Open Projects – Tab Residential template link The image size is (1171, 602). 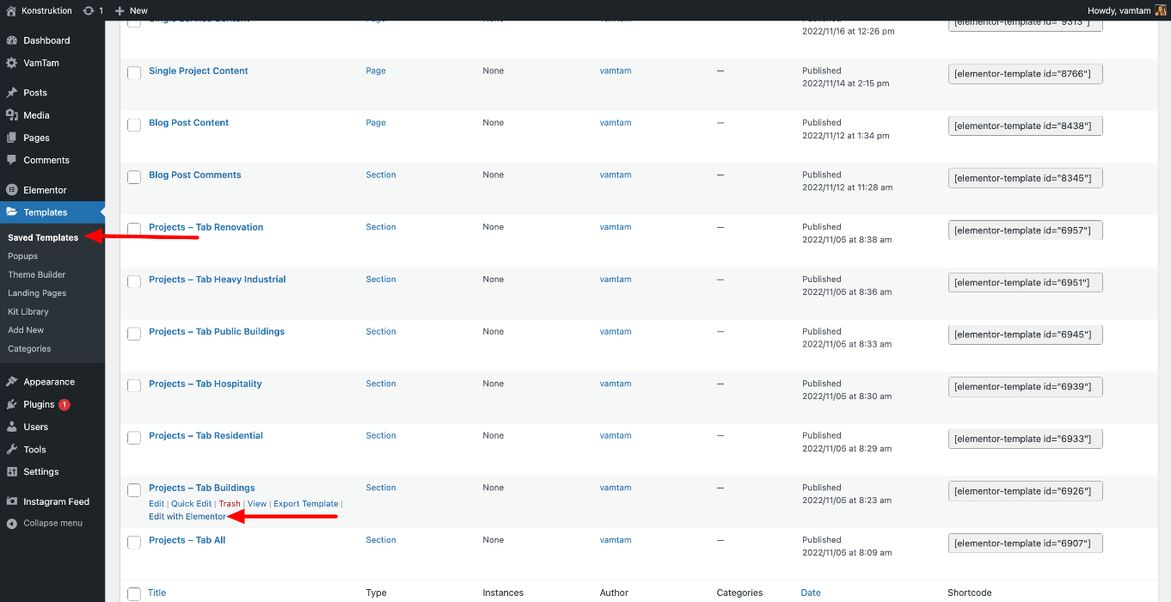(206, 436)
